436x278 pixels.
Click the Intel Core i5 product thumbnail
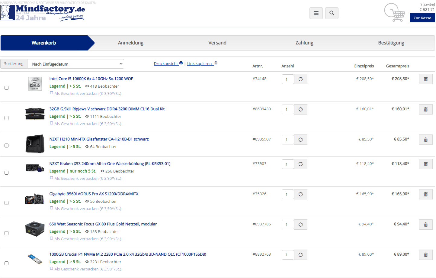pos(35,84)
